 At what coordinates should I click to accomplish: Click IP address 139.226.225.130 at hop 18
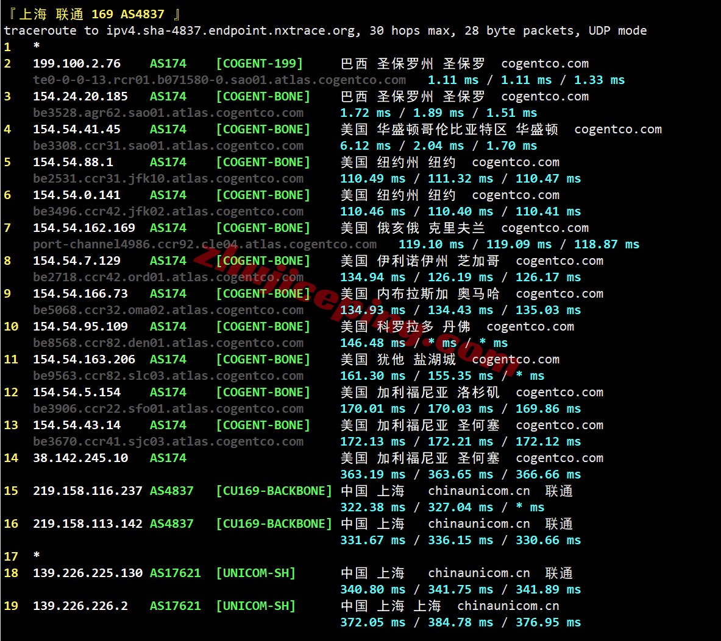click(88, 573)
